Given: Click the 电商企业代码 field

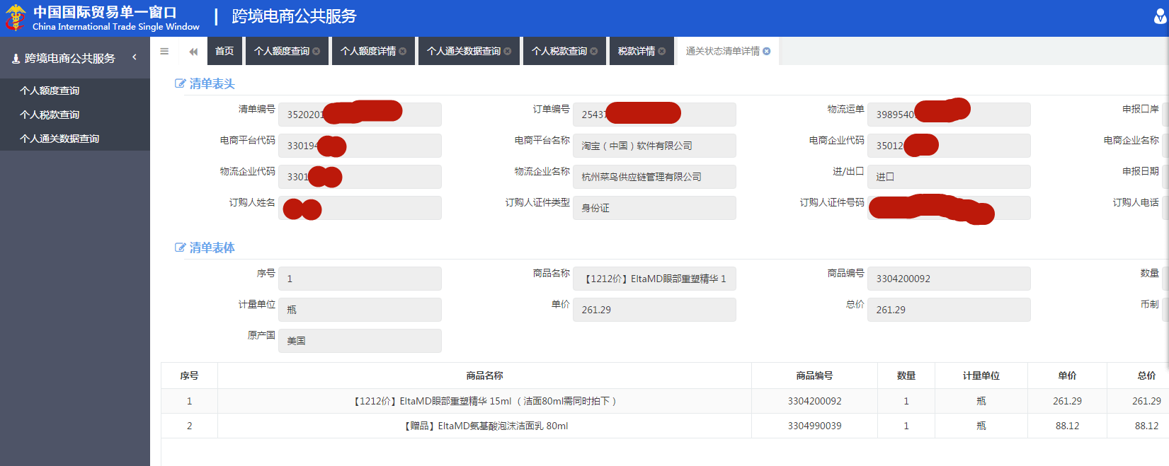Looking at the screenshot, I should coord(949,146).
